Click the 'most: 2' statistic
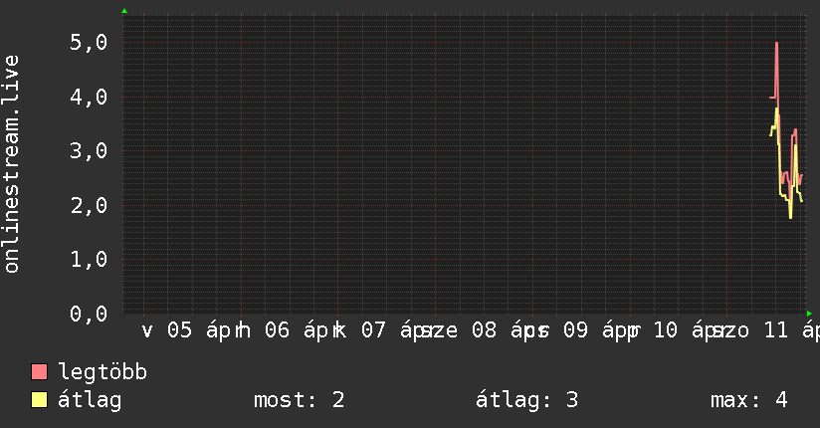The width and height of the screenshot is (820, 428). [300, 400]
